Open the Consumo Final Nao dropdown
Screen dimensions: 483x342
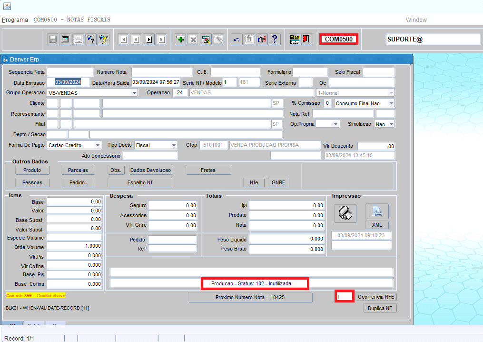(391, 103)
